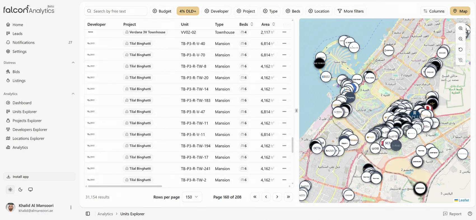Collapse the Distress section
The image size is (476, 220).
click(x=73, y=63)
